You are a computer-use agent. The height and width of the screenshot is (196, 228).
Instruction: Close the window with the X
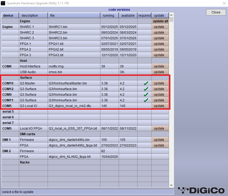[x=224, y=3]
